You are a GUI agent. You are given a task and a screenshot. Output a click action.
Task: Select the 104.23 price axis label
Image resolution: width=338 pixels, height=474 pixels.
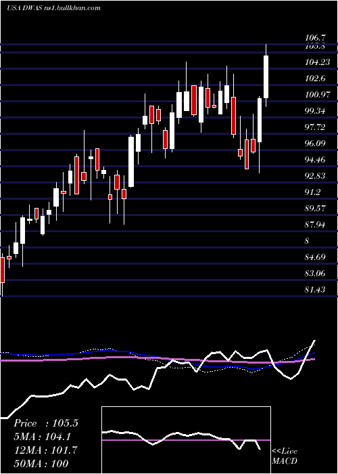click(x=318, y=62)
